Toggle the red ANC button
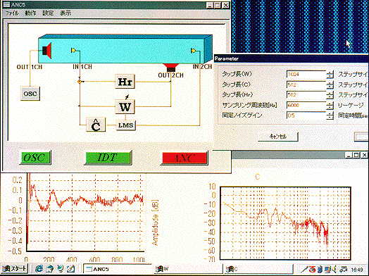Screen dimensions: 369x276 [x=184, y=158]
